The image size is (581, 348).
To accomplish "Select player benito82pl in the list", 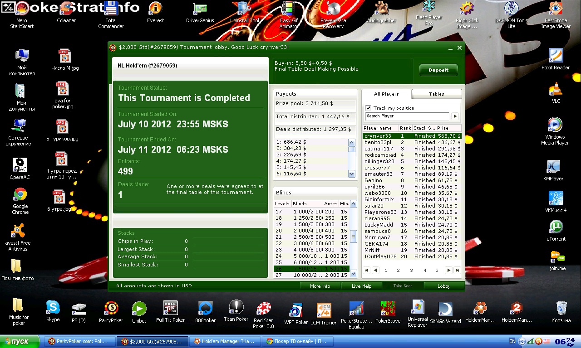I will (412, 142).
